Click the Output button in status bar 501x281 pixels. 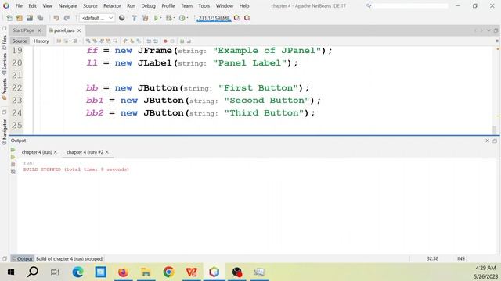(x=22, y=258)
